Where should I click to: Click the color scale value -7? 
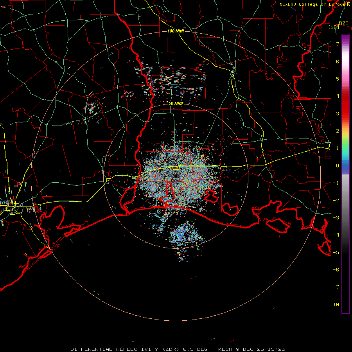[336, 287]
